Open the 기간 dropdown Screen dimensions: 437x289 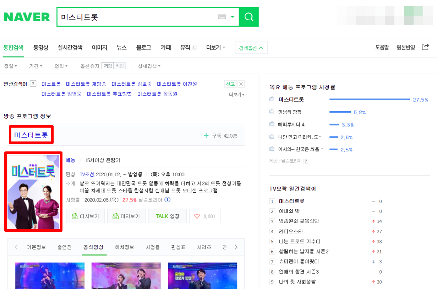pyautogui.click(x=36, y=66)
